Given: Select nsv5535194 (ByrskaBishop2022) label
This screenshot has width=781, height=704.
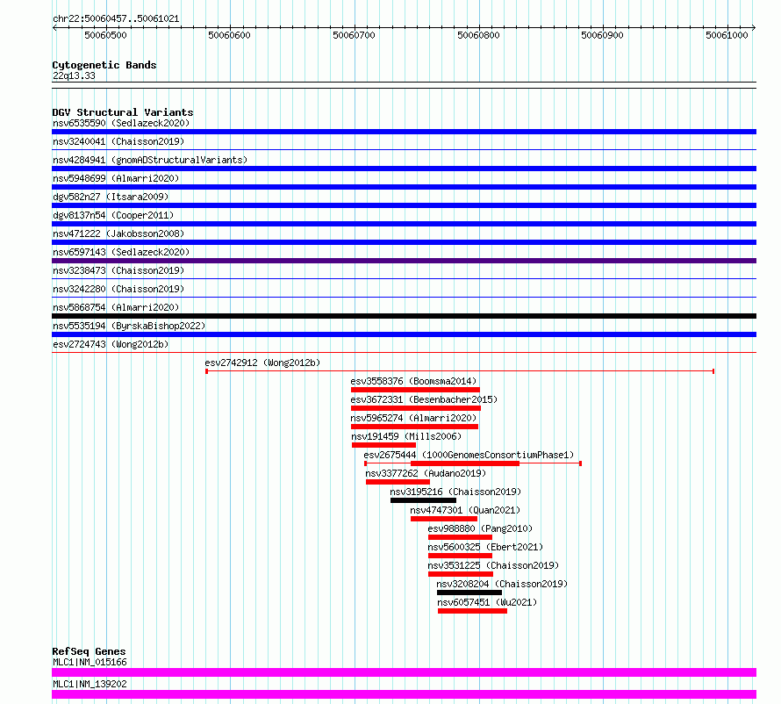Looking at the screenshot, I should (129, 326).
